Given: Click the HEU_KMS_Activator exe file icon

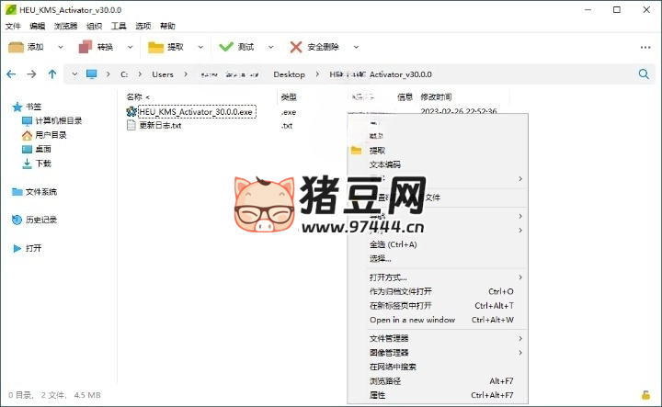Looking at the screenshot, I should coord(131,111).
